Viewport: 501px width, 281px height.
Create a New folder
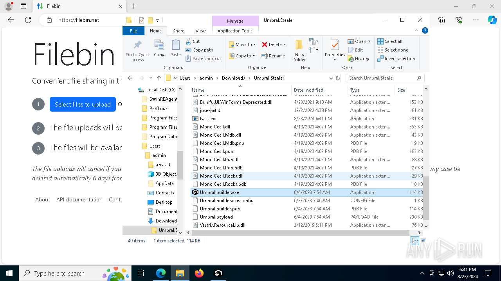click(x=299, y=50)
